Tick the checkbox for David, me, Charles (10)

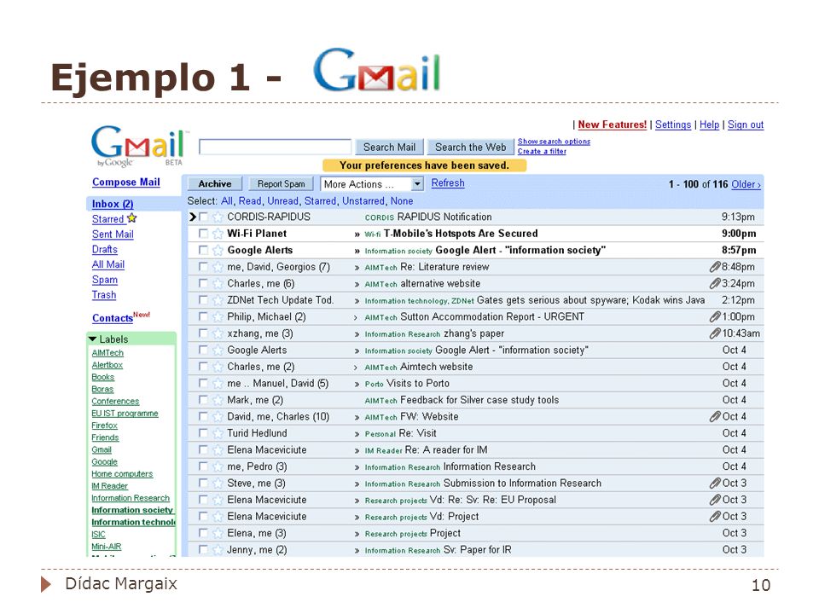click(x=203, y=417)
